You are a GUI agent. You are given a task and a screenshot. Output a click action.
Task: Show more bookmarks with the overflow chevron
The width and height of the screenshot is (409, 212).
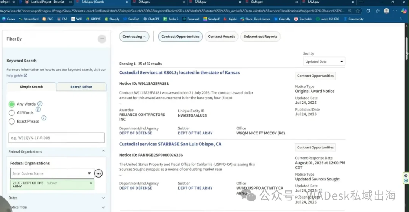tap(401, 19)
